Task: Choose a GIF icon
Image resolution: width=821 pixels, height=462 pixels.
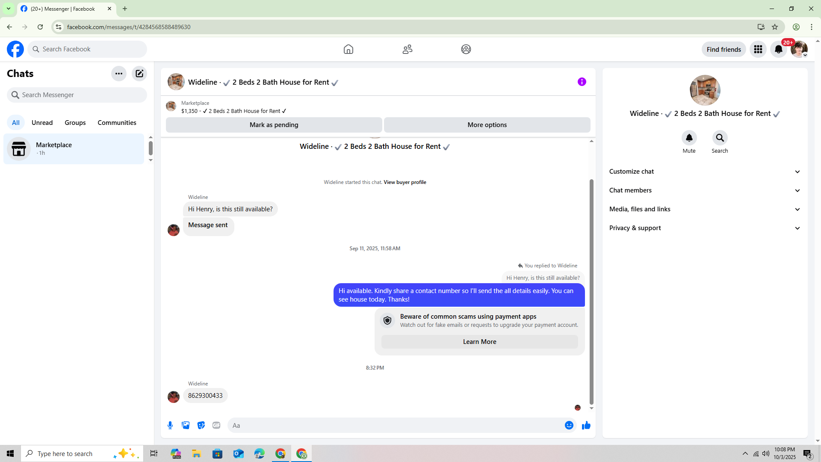Action: (216, 425)
